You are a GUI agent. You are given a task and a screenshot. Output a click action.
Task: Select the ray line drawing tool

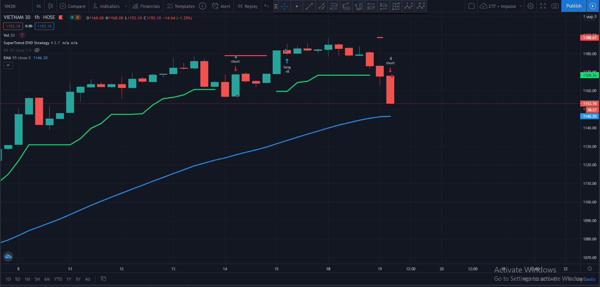pyautogui.click(x=322, y=6)
